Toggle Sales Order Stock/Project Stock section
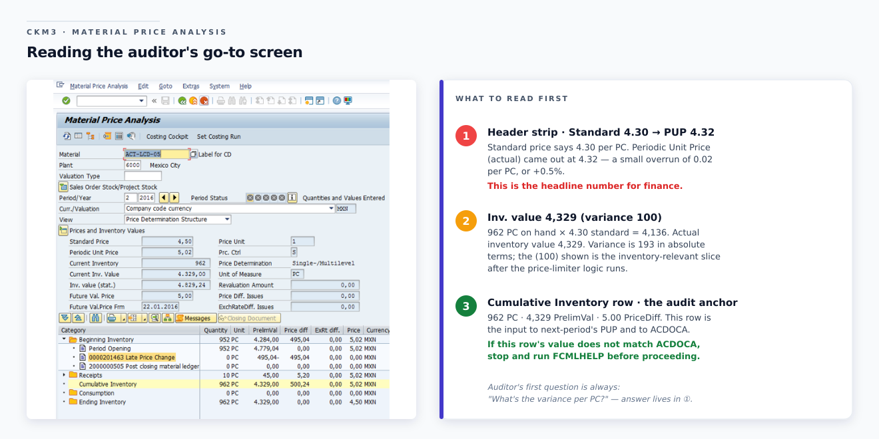Image resolution: width=879 pixels, height=439 pixels. pyautogui.click(x=63, y=187)
